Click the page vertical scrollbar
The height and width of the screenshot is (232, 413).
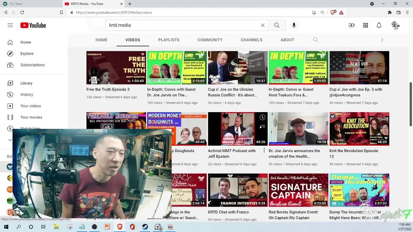coord(411,104)
